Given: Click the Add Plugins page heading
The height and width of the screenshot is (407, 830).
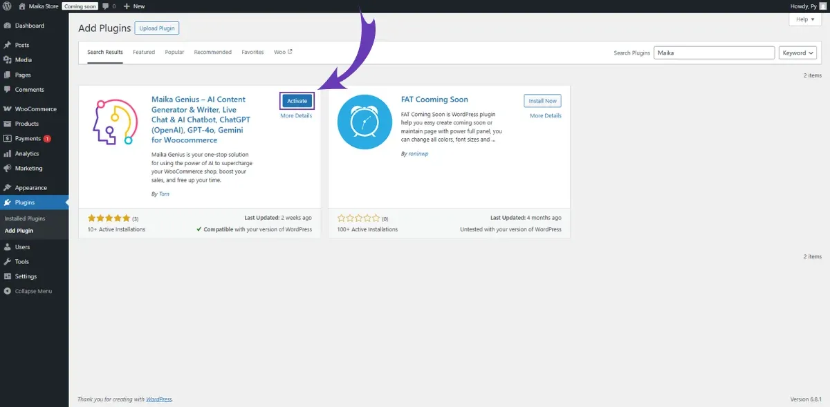Looking at the screenshot, I should coord(104,28).
